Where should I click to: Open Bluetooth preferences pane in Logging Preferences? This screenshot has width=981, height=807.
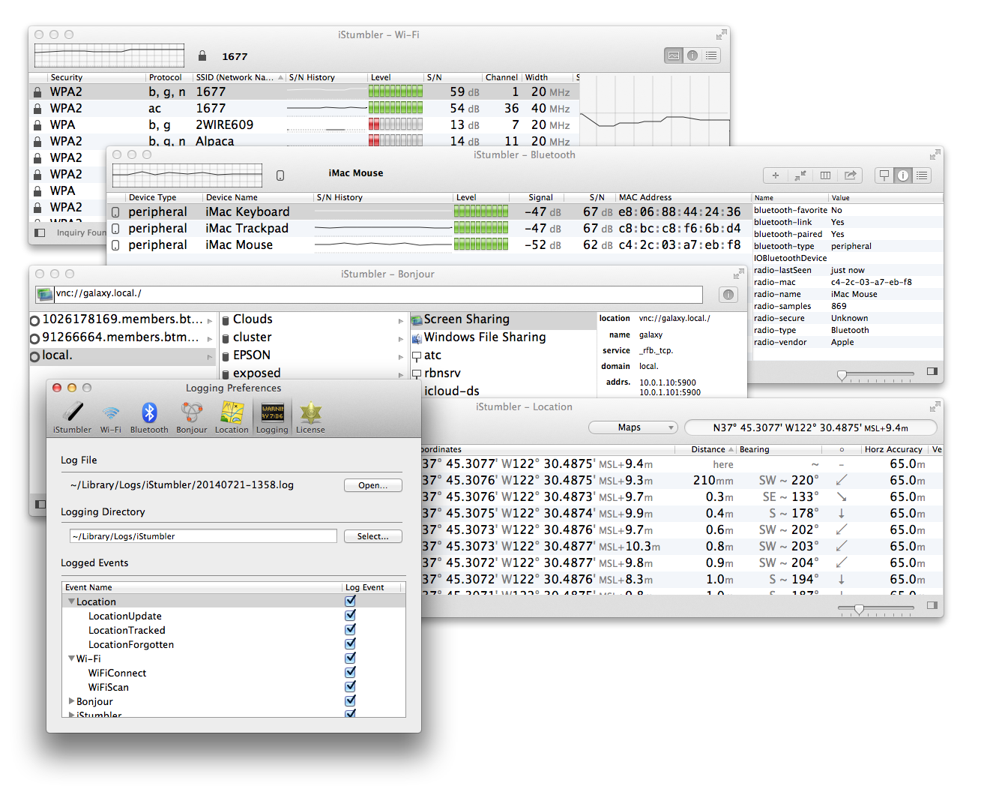pos(149,417)
